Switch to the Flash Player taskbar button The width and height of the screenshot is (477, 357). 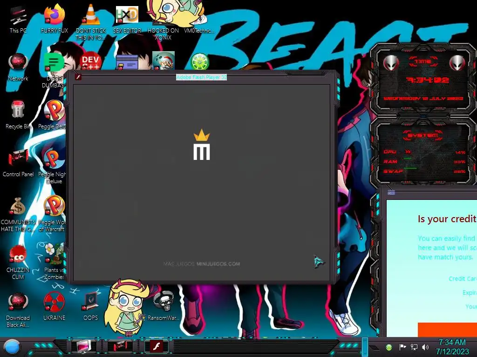pos(157,346)
